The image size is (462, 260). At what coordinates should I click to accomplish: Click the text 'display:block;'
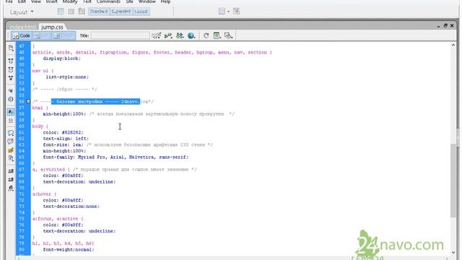point(61,58)
